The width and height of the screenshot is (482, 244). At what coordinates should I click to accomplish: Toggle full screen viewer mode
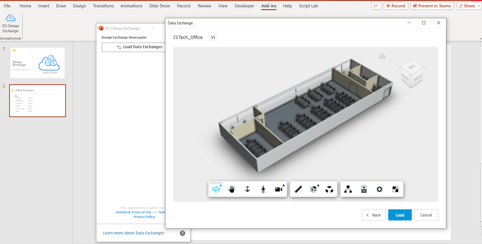click(395, 189)
